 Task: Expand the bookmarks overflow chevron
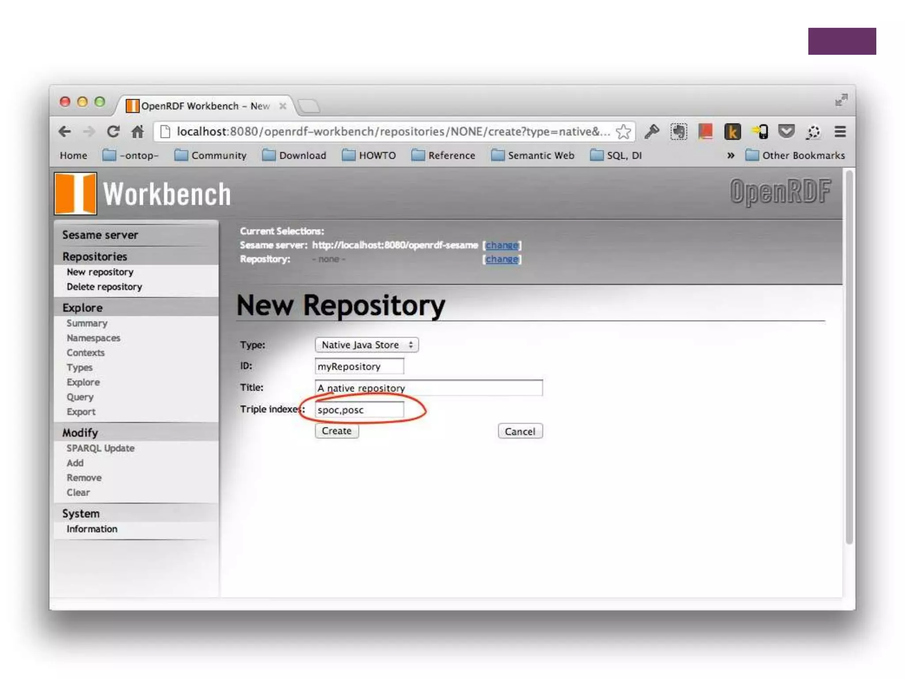click(730, 156)
